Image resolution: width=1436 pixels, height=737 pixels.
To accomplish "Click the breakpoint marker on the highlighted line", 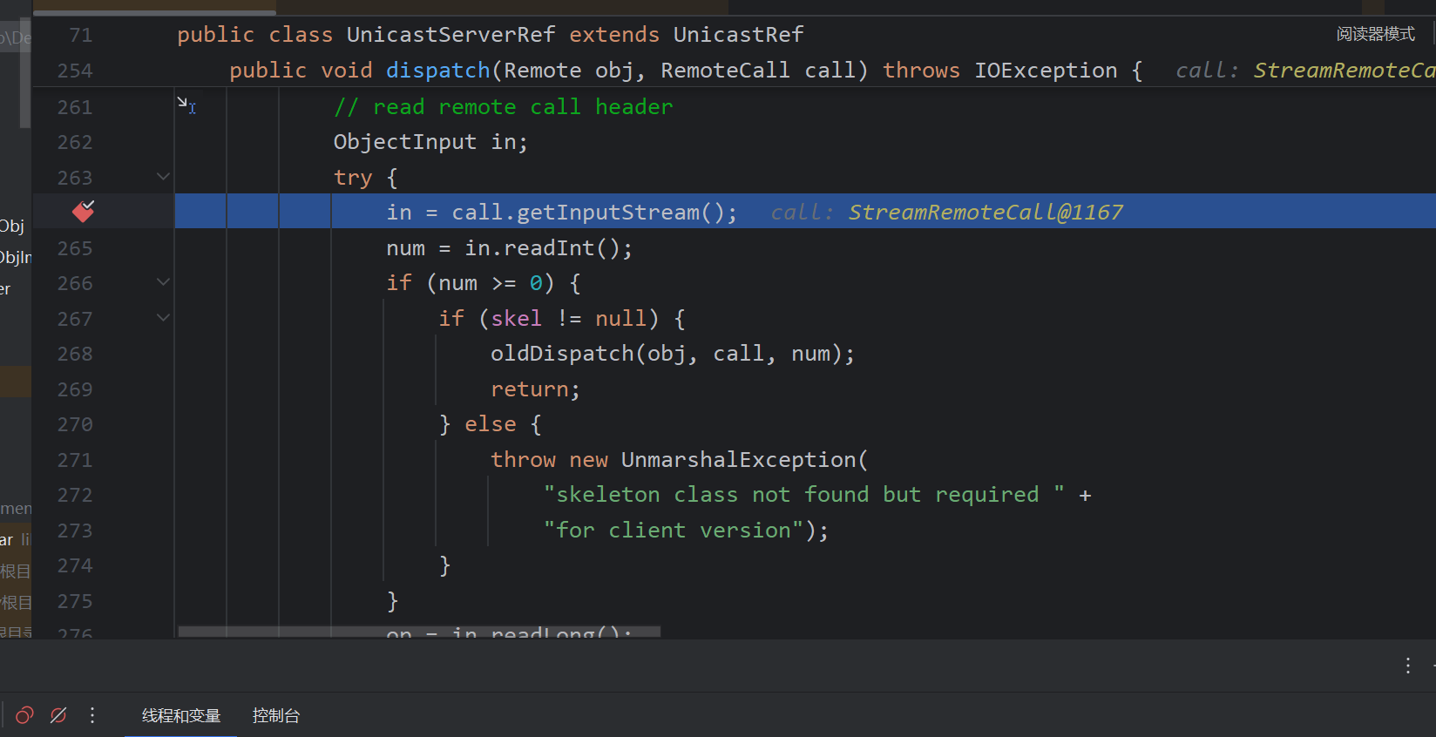I will pyautogui.click(x=83, y=211).
